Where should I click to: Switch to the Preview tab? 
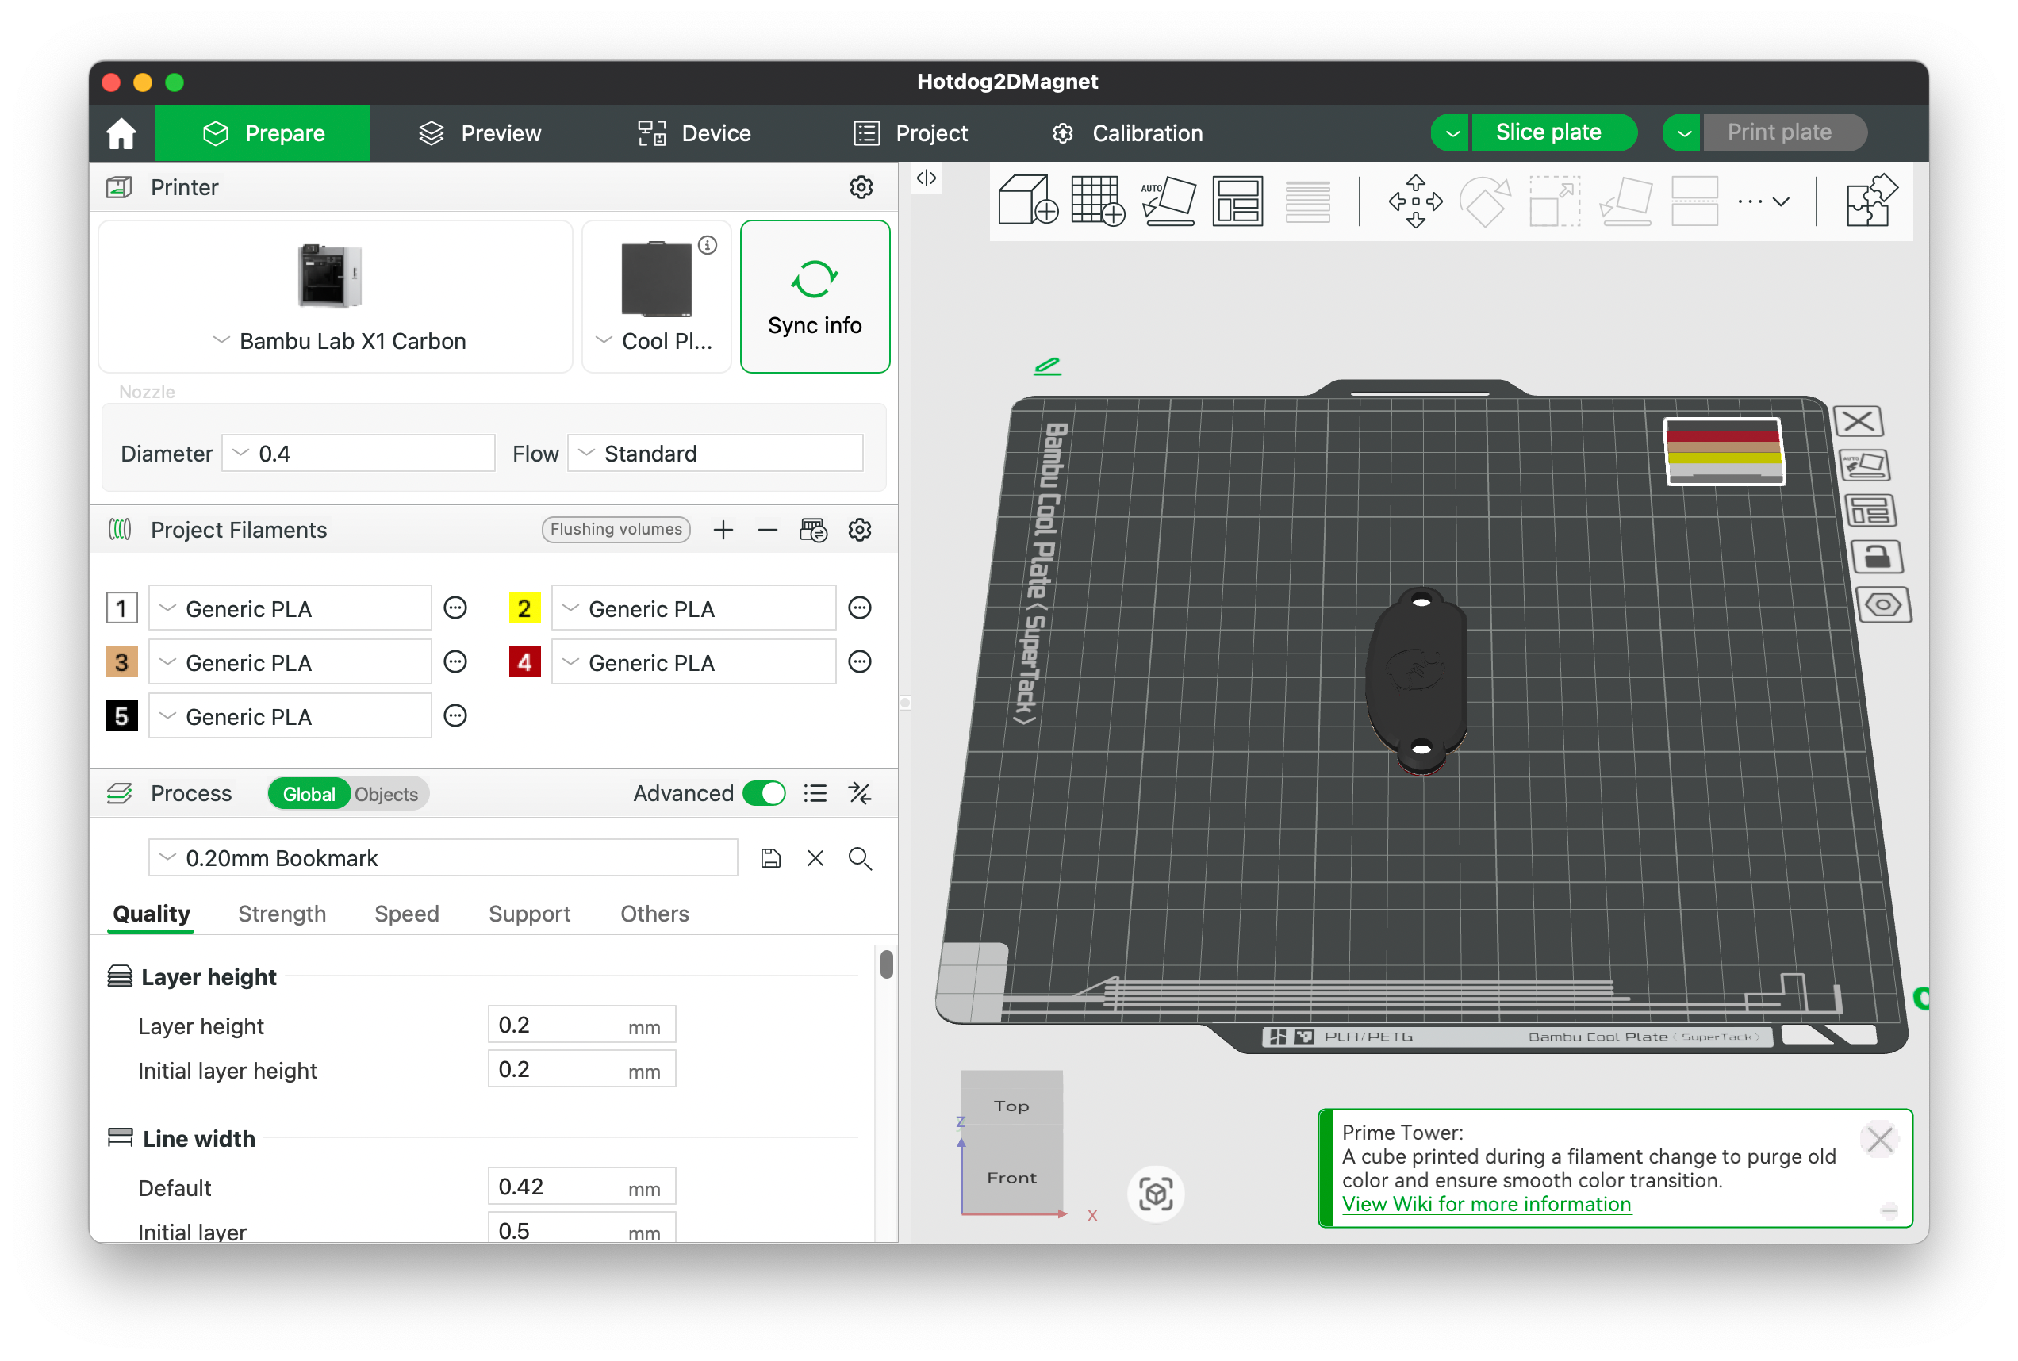point(480,132)
